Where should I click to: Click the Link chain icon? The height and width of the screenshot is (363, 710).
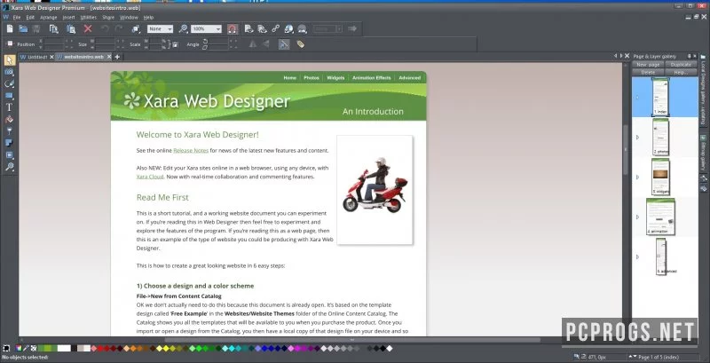pos(275,29)
